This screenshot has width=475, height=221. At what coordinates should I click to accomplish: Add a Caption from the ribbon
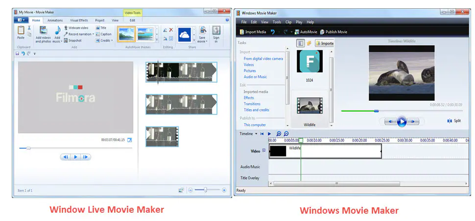point(104,34)
